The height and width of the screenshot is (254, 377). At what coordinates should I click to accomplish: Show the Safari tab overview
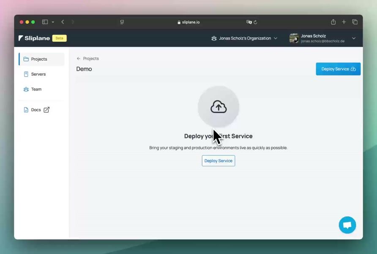355,22
